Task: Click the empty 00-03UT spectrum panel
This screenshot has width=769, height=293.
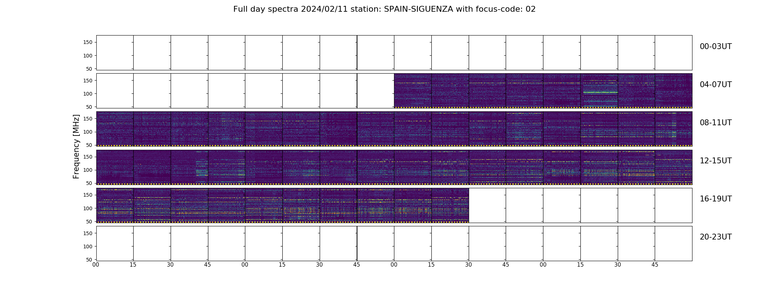Action: point(394,53)
